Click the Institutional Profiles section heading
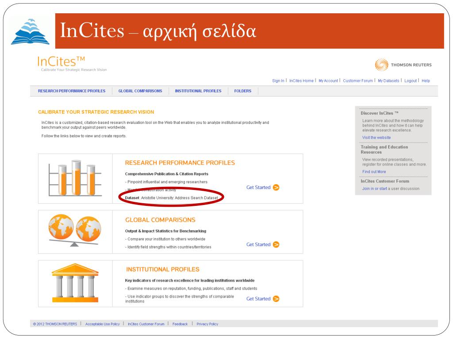The image size is (453, 340). 163,270
